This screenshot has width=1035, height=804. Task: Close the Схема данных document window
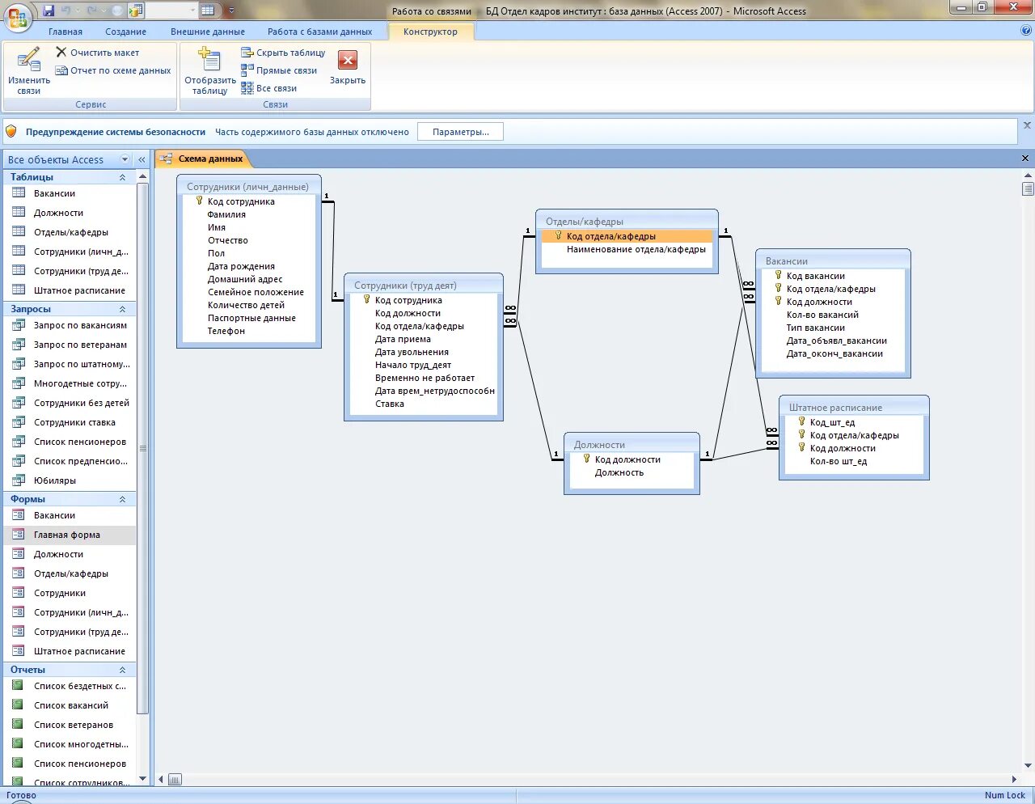[x=1025, y=159]
